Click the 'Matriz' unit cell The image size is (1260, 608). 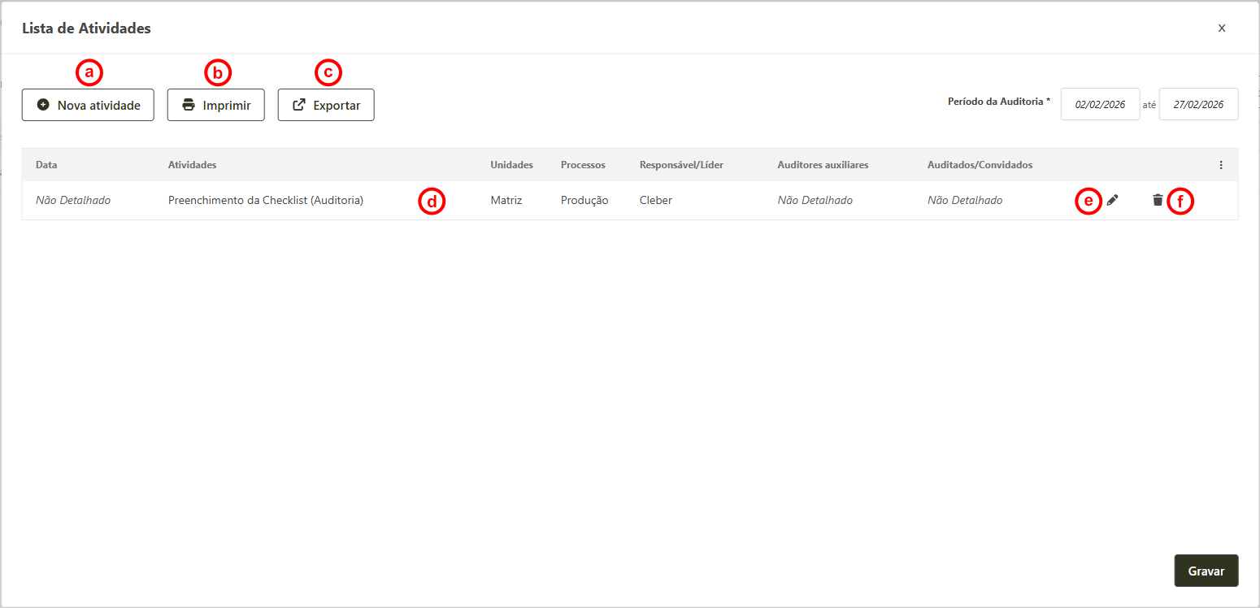pyautogui.click(x=506, y=200)
